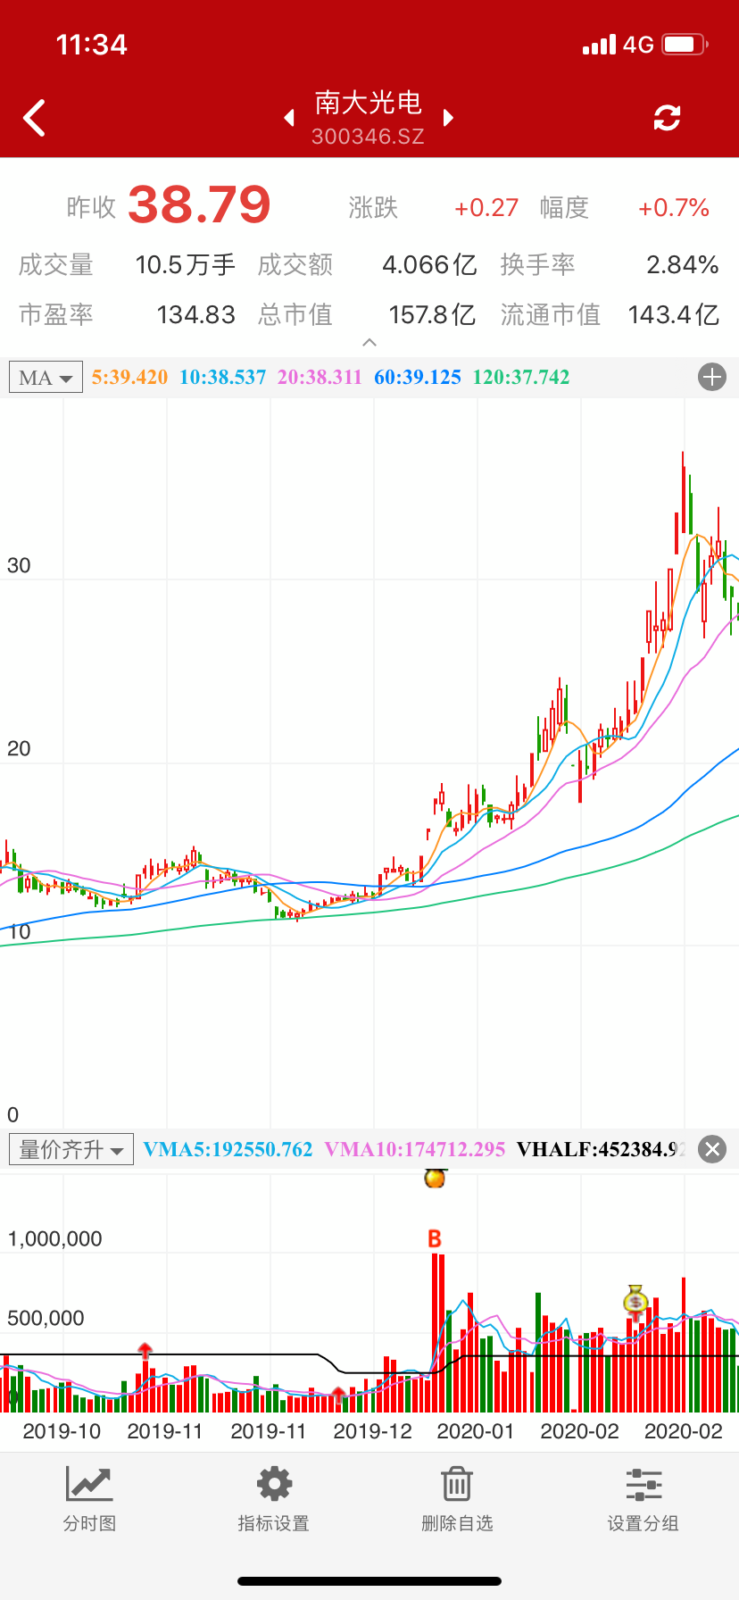Open 指标设置 gear settings

coord(273,1500)
